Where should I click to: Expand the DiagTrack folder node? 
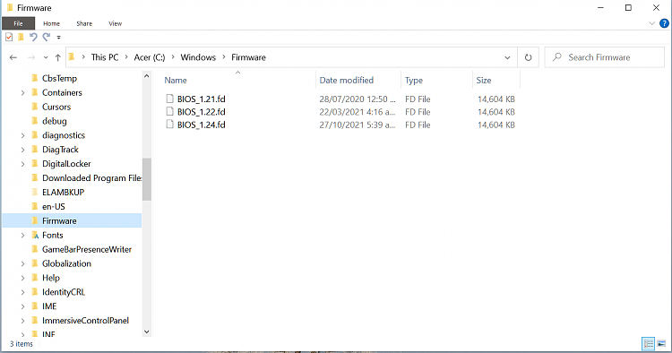pos(22,150)
